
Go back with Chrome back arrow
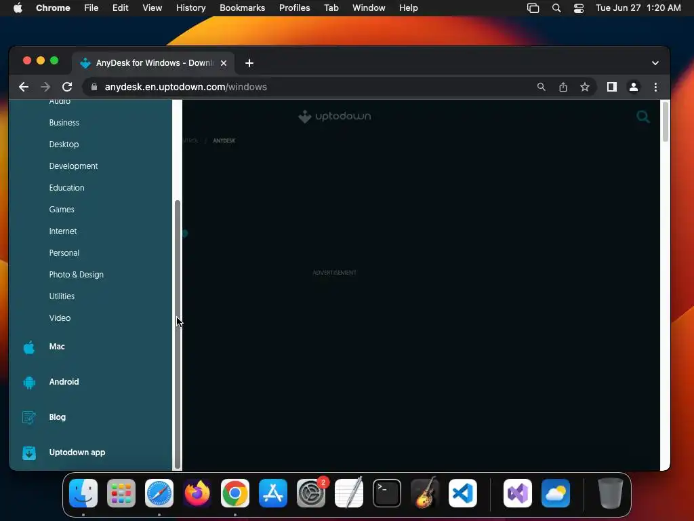click(24, 88)
